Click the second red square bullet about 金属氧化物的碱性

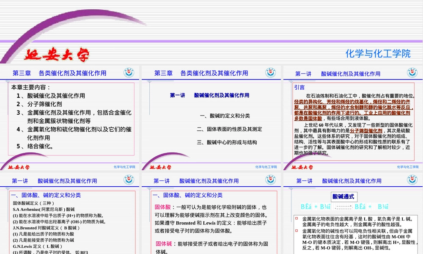tap(297, 231)
